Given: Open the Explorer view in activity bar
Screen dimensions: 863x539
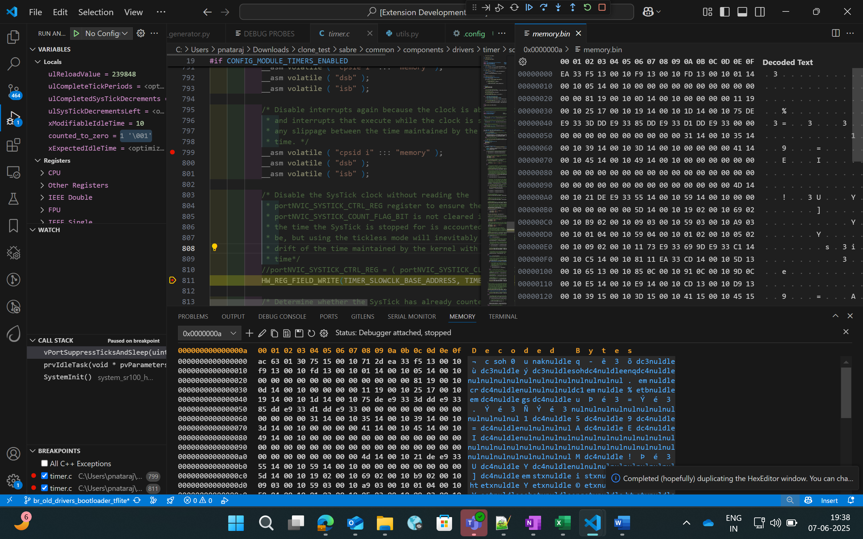Looking at the screenshot, I should pyautogui.click(x=13, y=37).
